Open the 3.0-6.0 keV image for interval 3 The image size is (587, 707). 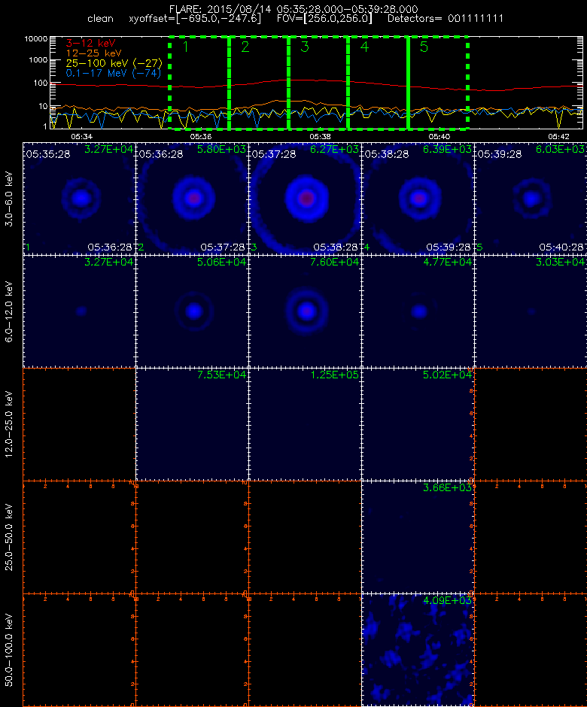(x=305, y=199)
